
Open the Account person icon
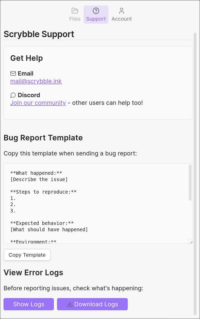point(122,11)
